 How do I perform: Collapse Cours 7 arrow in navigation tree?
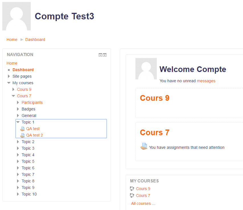tap(13, 96)
